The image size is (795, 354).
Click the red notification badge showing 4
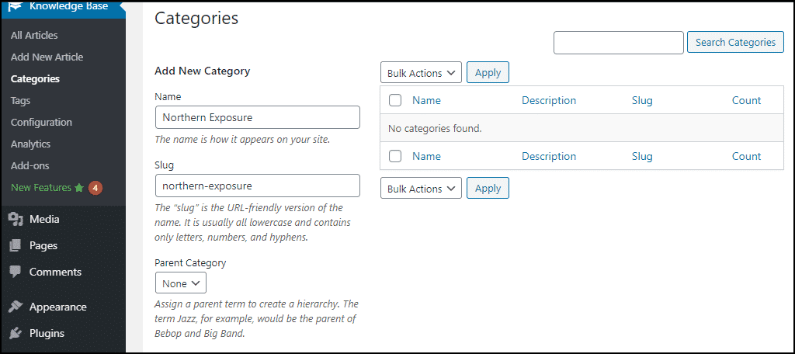(95, 188)
